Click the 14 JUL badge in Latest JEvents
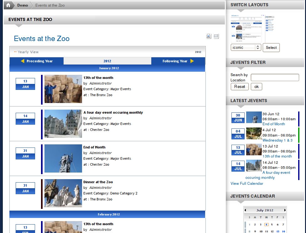 tap(238, 166)
